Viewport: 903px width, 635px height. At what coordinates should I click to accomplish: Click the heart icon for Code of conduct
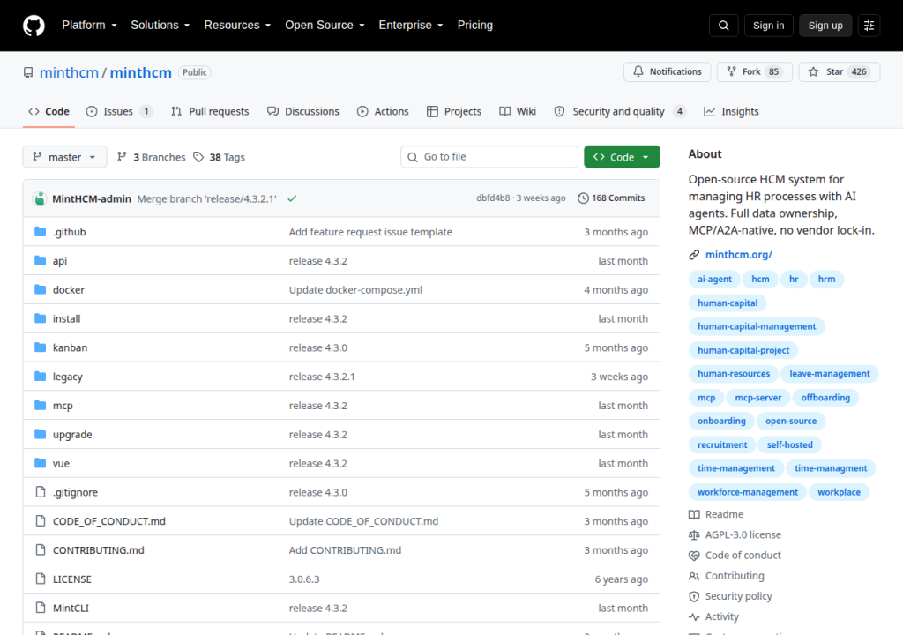pos(694,556)
